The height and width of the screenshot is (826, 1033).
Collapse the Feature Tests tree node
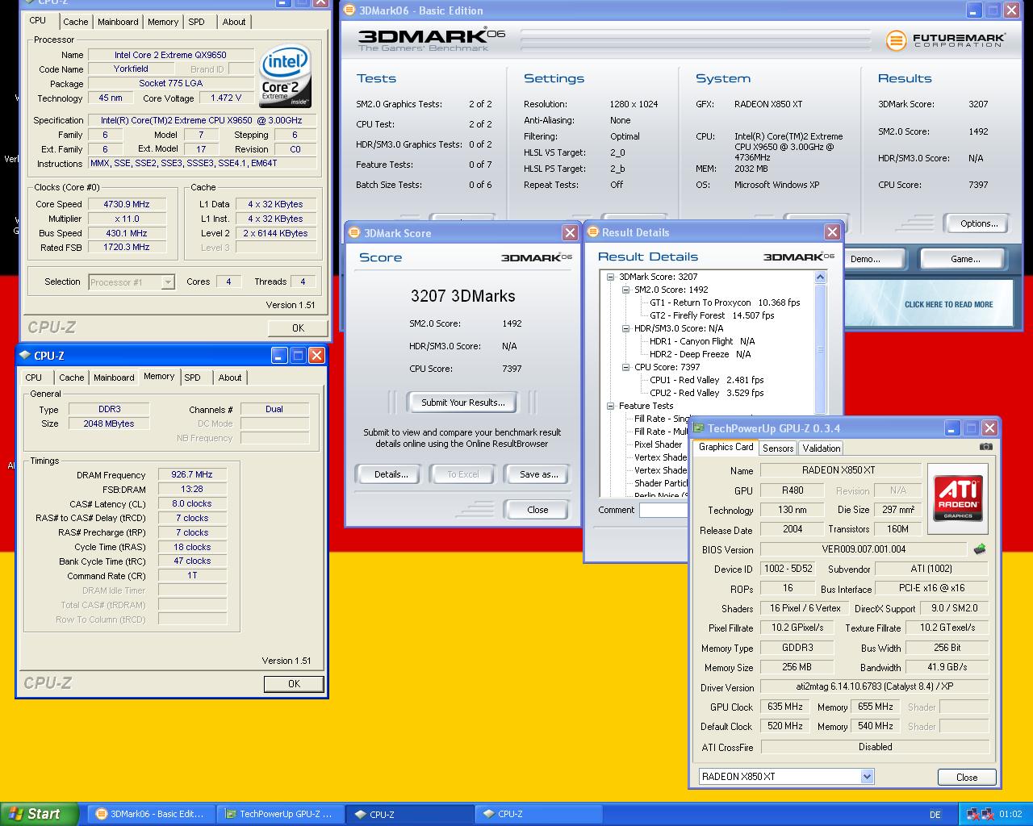coord(611,406)
